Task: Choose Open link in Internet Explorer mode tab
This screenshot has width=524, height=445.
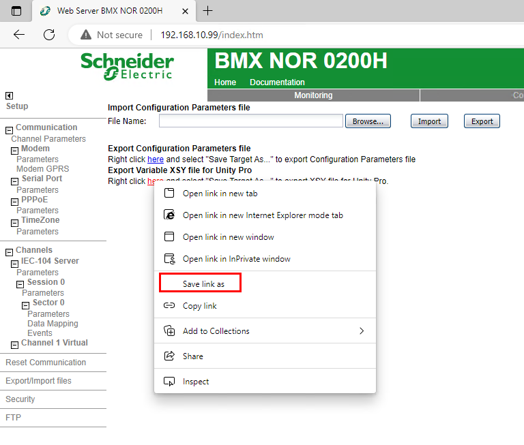Action: coord(265,215)
